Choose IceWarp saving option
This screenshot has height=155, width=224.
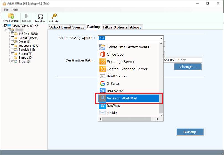pyautogui.click(x=129, y=105)
